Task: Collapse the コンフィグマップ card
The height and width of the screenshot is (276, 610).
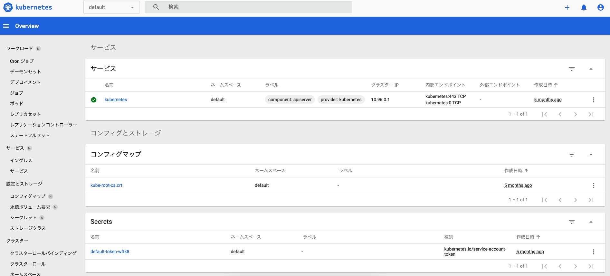Action: coord(591,155)
